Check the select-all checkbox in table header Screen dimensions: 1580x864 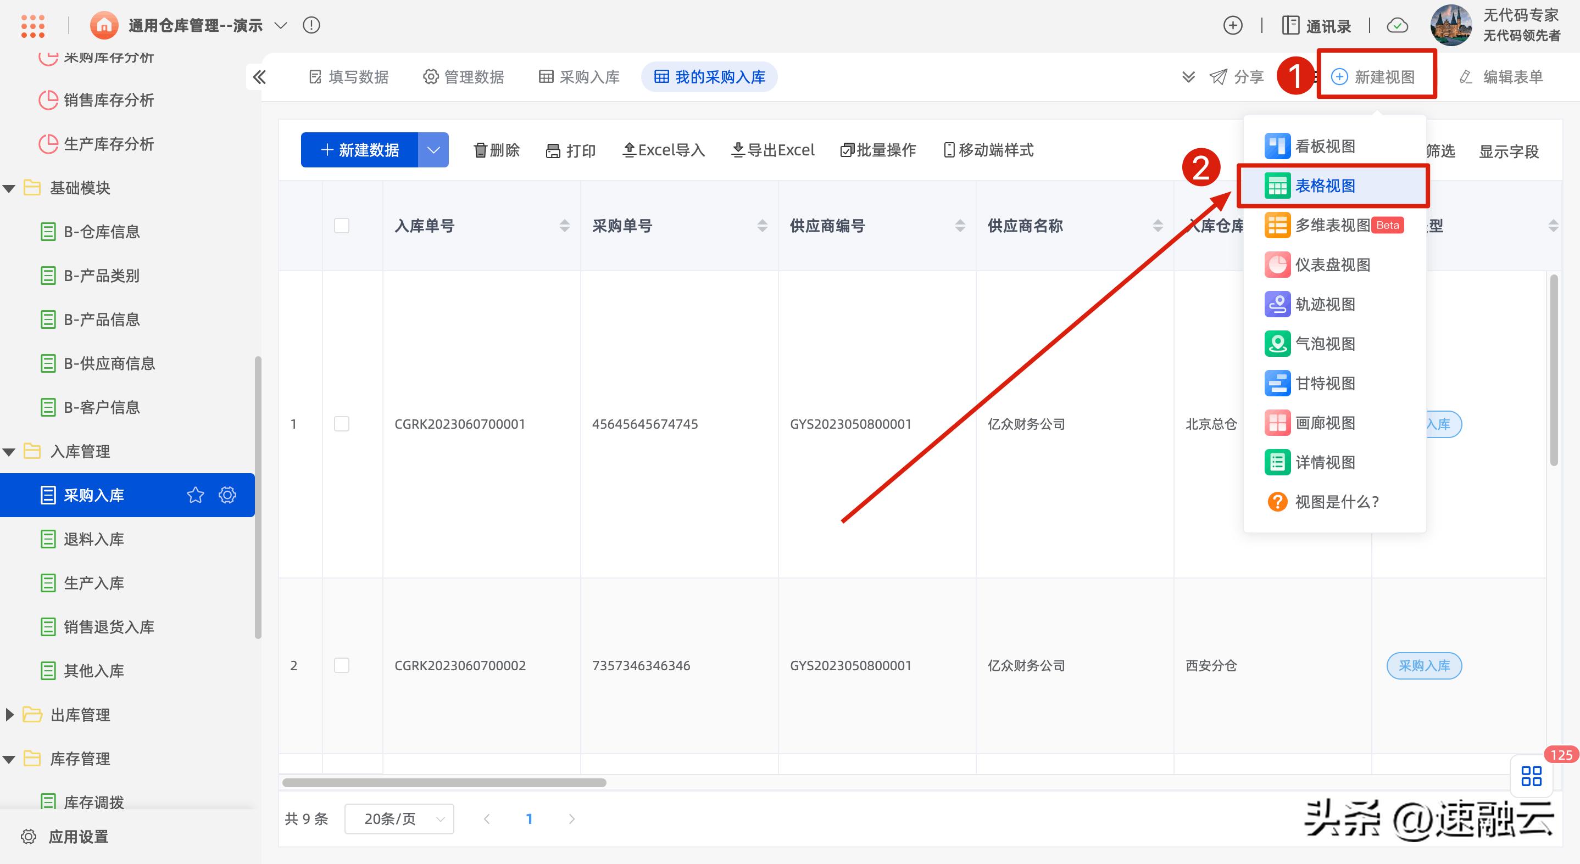(x=341, y=226)
